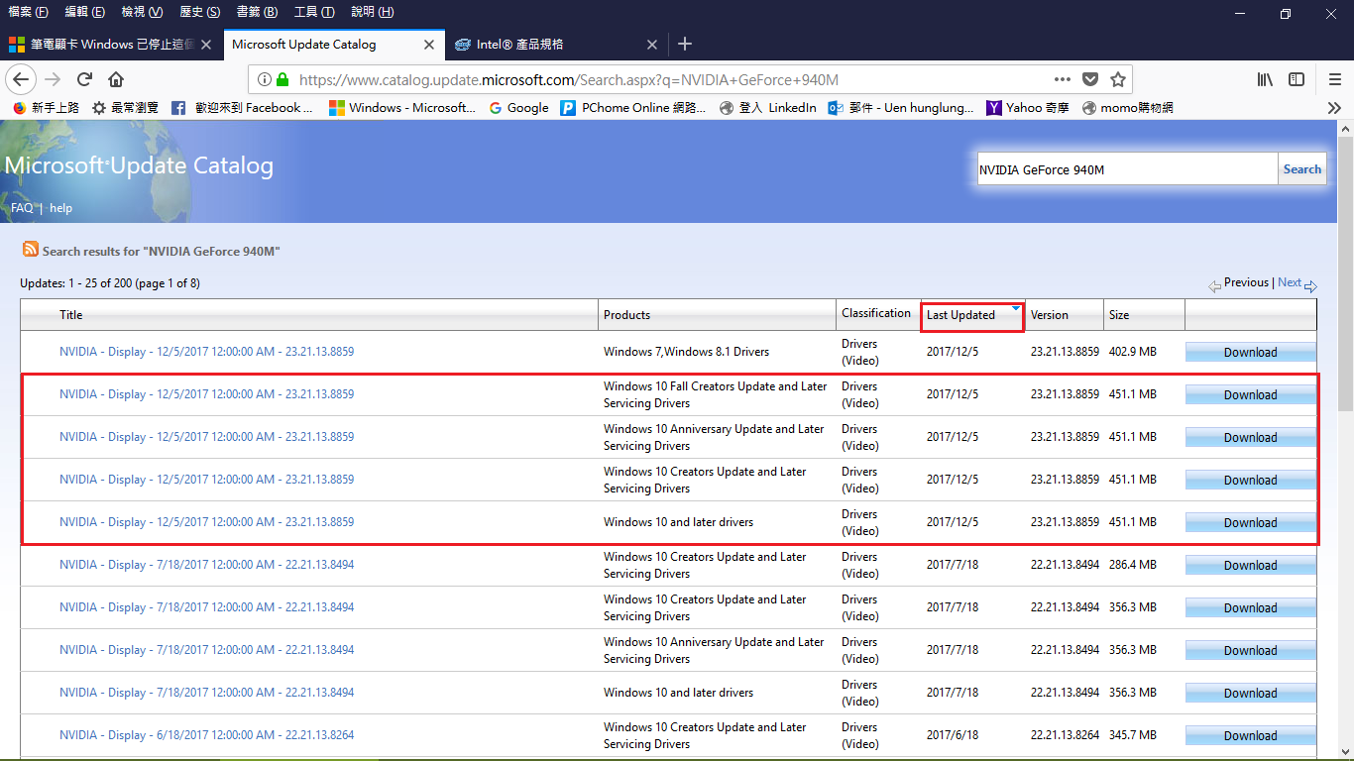Open the 編輯 (E) menu

coord(84,12)
